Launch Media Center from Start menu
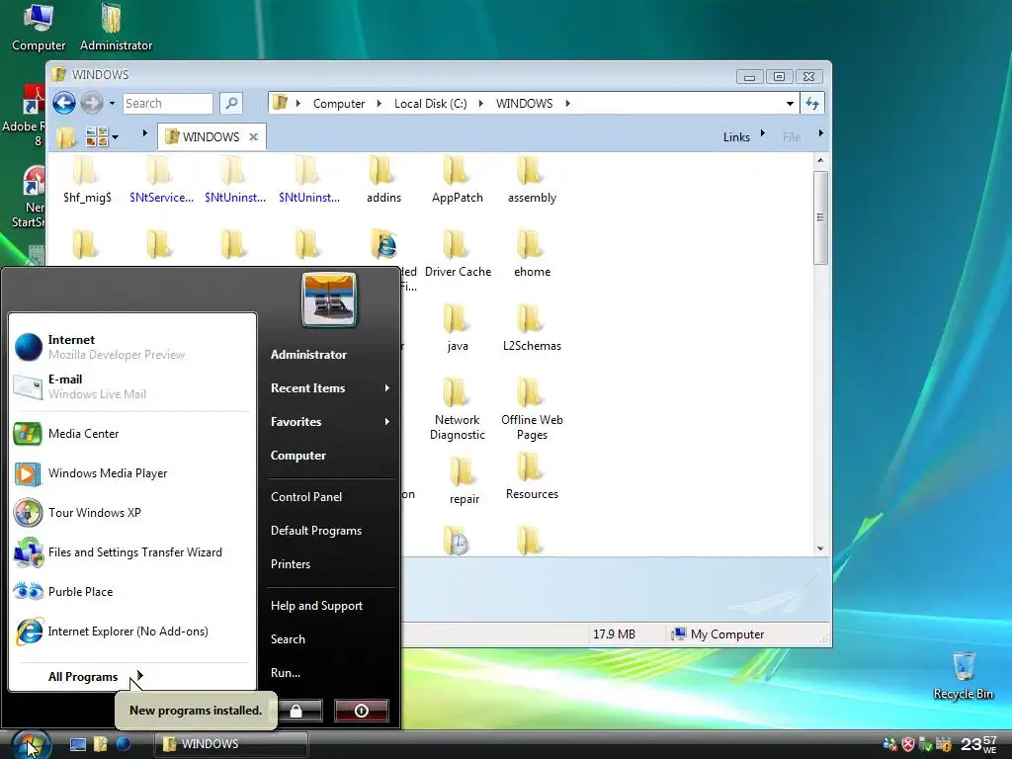The height and width of the screenshot is (759, 1012). pyautogui.click(x=132, y=434)
